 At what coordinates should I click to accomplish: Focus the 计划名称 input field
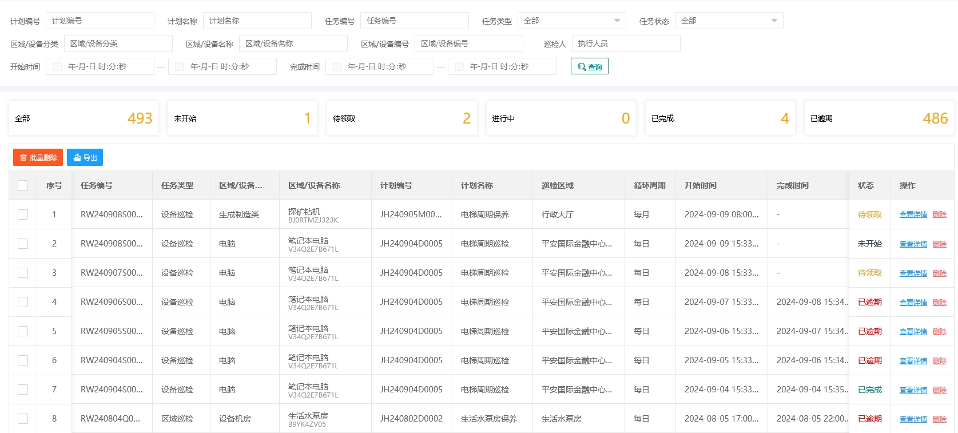coord(257,21)
